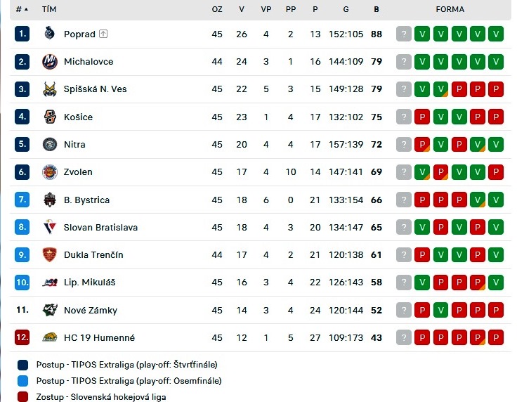Click the dark blue Štvrťfinále legend swatch

point(22,365)
